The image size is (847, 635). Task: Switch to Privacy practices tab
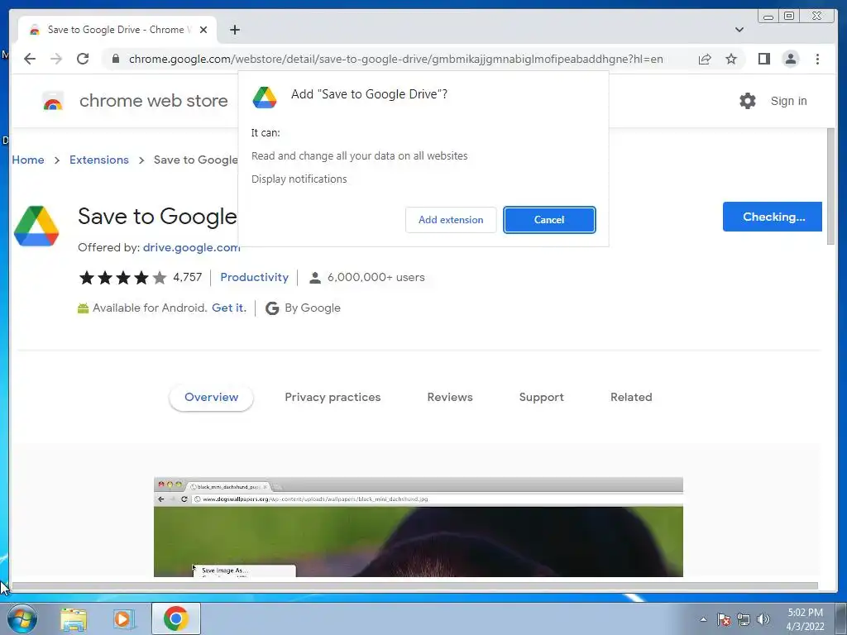point(333,398)
